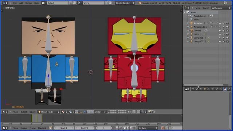Select the World item in outliner
233x131 pixels.
(x=196, y=20)
